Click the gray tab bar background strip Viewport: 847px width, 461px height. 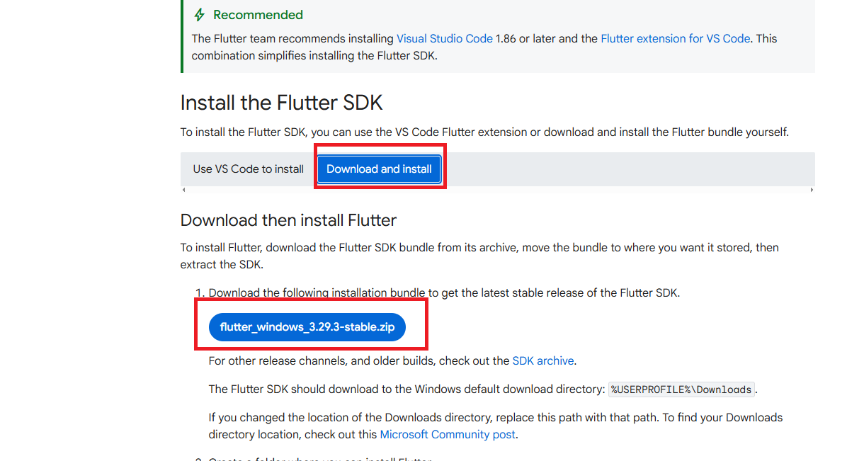click(602, 169)
